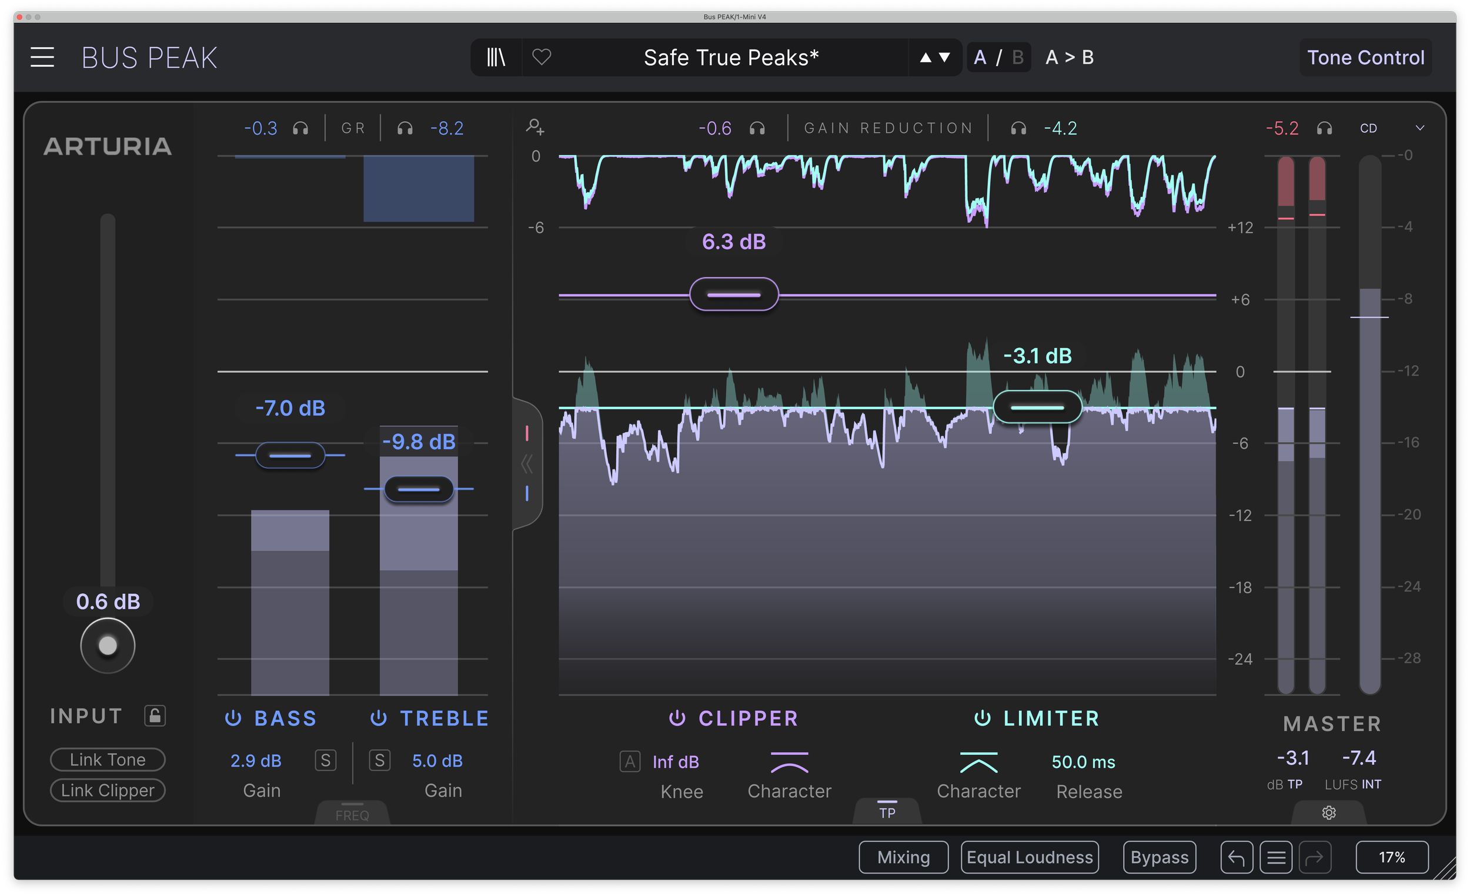
Task: Favorite the preset with the heart icon
Action: coord(541,57)
